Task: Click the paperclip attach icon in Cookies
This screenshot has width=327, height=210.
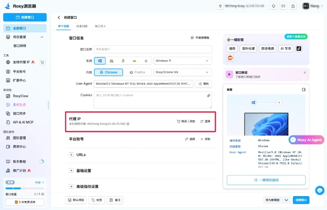Action: (x=208, y=95)
